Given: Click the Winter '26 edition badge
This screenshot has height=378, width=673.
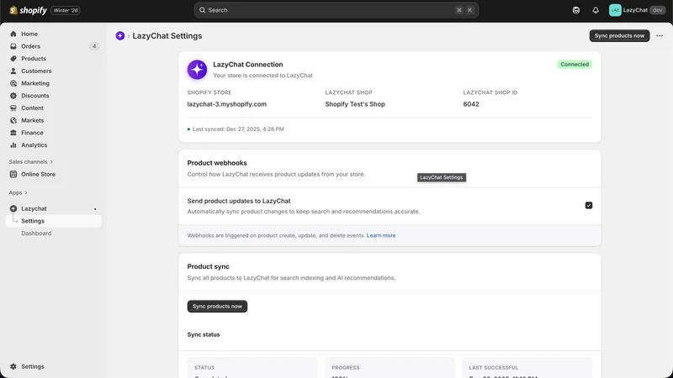Looking at the screenshot, I should [x=66, y=10].
